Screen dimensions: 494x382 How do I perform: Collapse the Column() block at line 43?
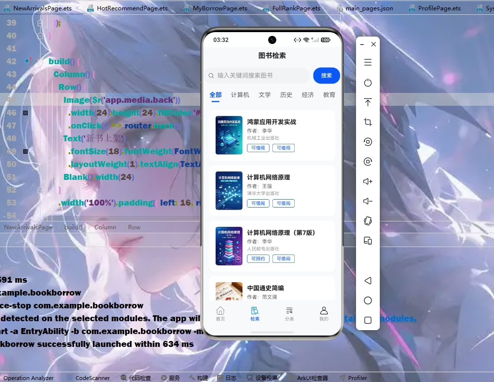point(40,74)
